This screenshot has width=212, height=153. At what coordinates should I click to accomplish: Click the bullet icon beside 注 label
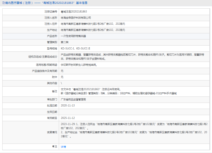pyautogui.click(x=53, y=146)
